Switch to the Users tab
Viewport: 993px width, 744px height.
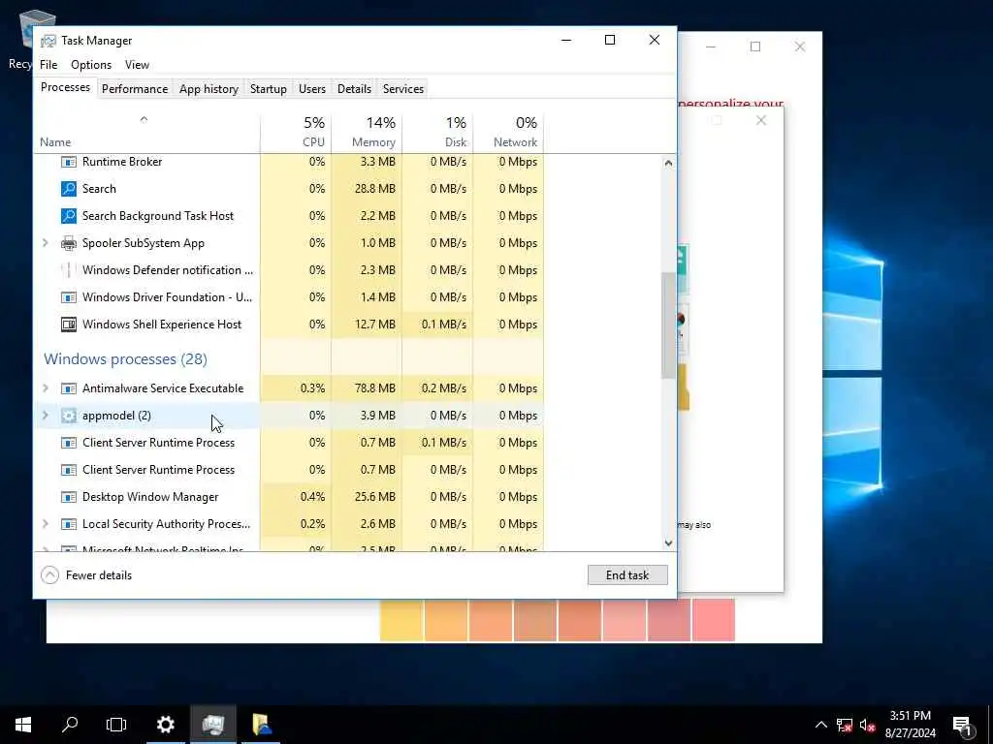tap(312, 88)
